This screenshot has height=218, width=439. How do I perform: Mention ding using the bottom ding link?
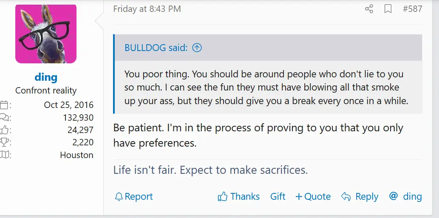pos(412,197)
